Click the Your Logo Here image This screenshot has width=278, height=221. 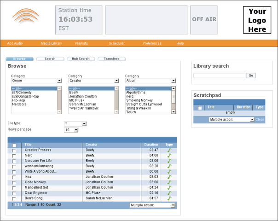pyautogui.click(x=257, y=20)
